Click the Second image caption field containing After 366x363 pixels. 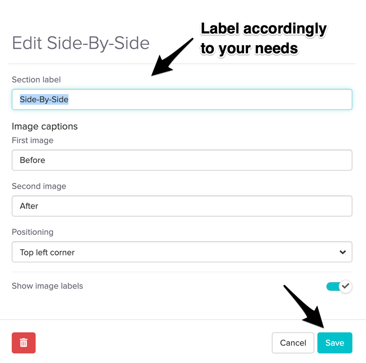(x=182, y=206)
